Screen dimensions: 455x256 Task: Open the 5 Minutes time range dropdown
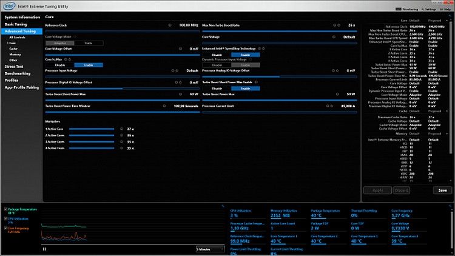click(210, 249)
